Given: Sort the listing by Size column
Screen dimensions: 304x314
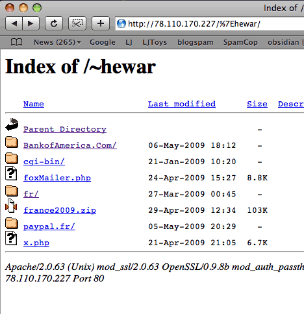Looking at the screenshot, I should pyautogui.click(x=257, y=104).
